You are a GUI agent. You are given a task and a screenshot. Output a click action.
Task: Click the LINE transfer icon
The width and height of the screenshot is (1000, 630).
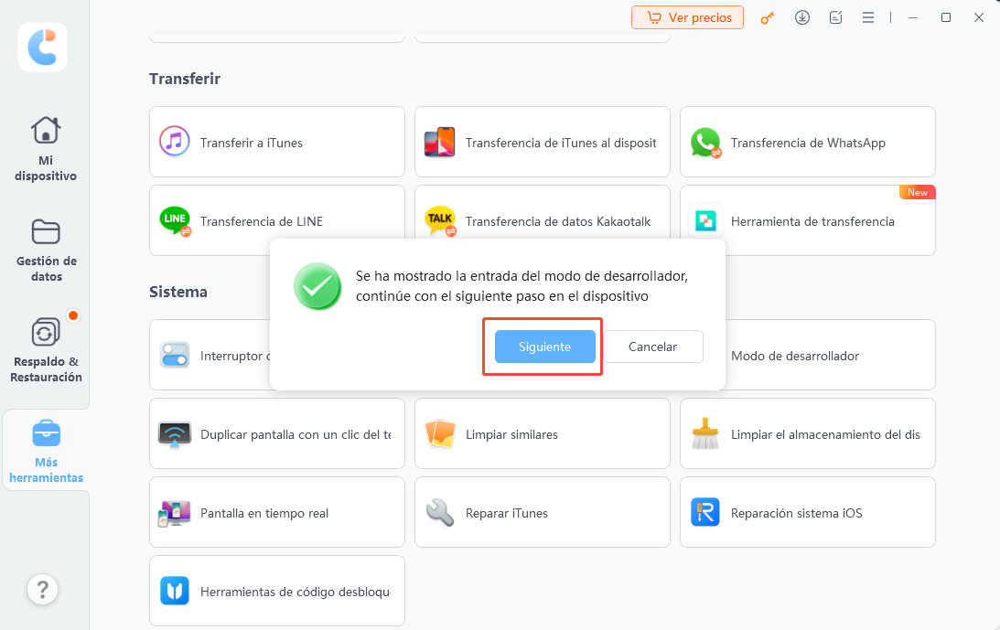pos(175,220)
